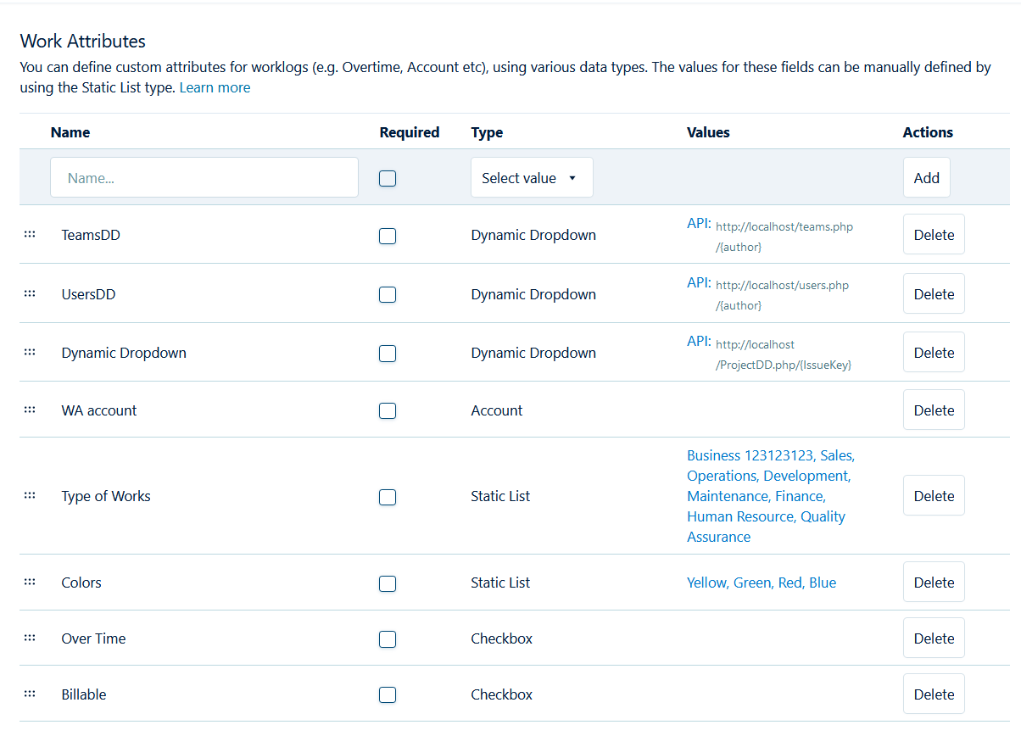Open the Select value type dropdown
This screenshot has width=1021, height=736.
point(532,178)
